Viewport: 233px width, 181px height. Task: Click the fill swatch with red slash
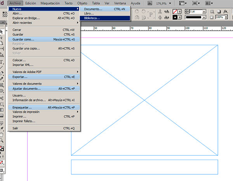(x=175, y=11)
